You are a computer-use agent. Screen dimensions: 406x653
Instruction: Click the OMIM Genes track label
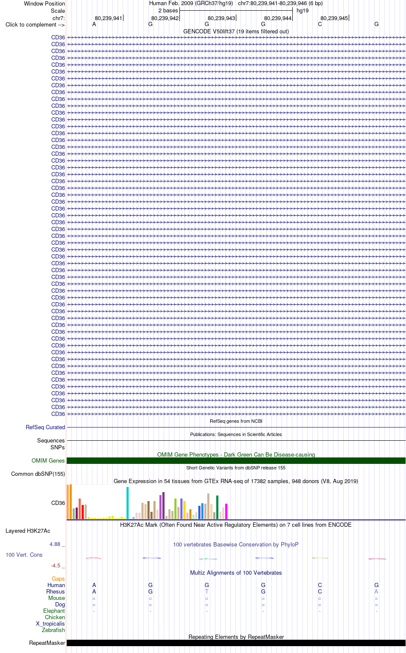(x=48, y=460)
